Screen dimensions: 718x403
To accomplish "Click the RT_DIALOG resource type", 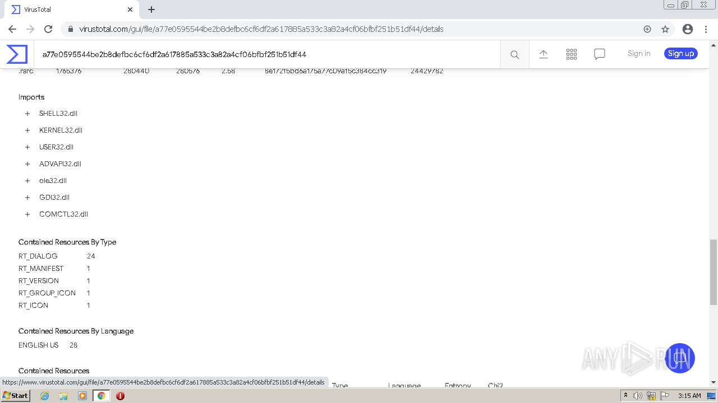I will point(38,256).
